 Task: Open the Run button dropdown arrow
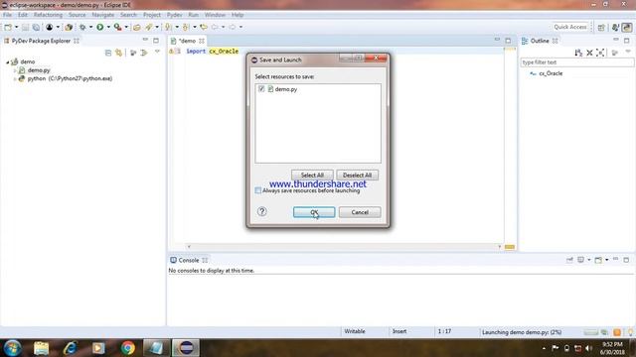(108, 27)
